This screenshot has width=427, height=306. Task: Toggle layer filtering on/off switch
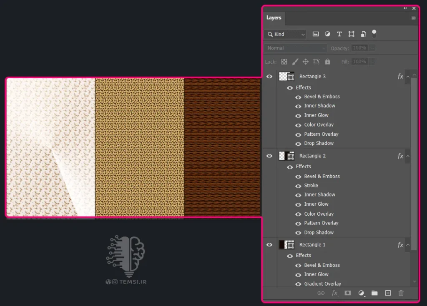[x=374, y=34]
